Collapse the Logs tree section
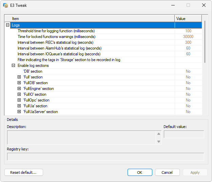The height and width of the screenshot is (182, 212). point(7,25)
